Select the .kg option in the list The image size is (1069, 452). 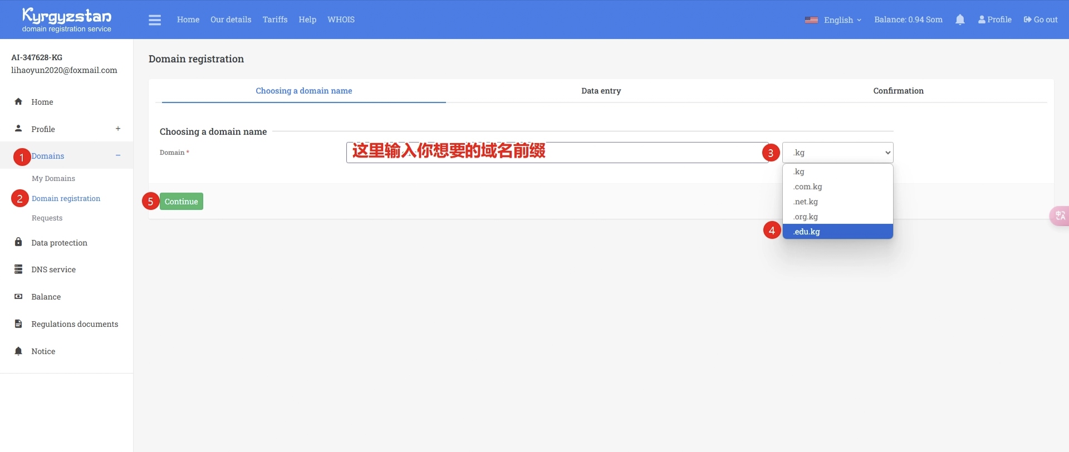[837, 171]
